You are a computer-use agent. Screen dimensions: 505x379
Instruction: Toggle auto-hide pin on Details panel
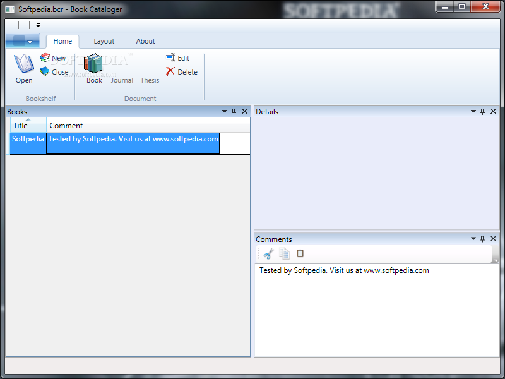pyautogui.click(x=482, y=112)
